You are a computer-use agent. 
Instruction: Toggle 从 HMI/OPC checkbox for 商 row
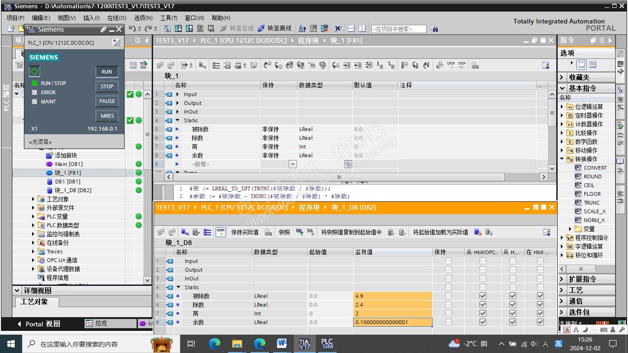[x=483, y=313]
